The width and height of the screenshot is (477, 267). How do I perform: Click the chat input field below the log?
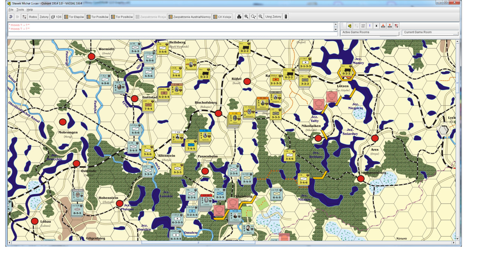173,34
